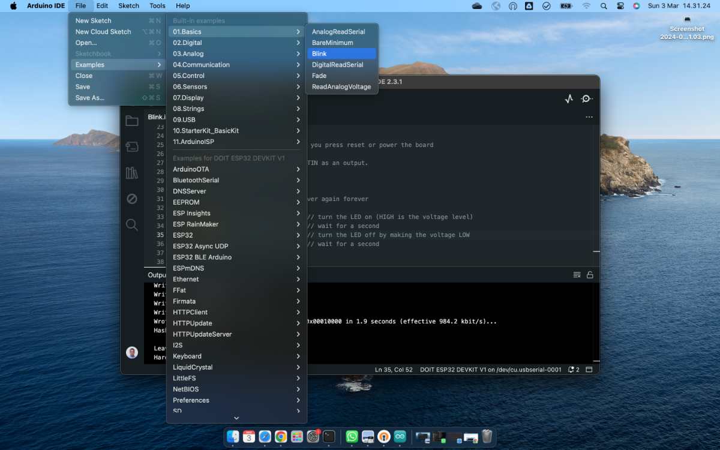The width and height of the screenshot is (720, 450).
Task: Open the Screenshot png file on desktop
Action: [x=687, y=28]
